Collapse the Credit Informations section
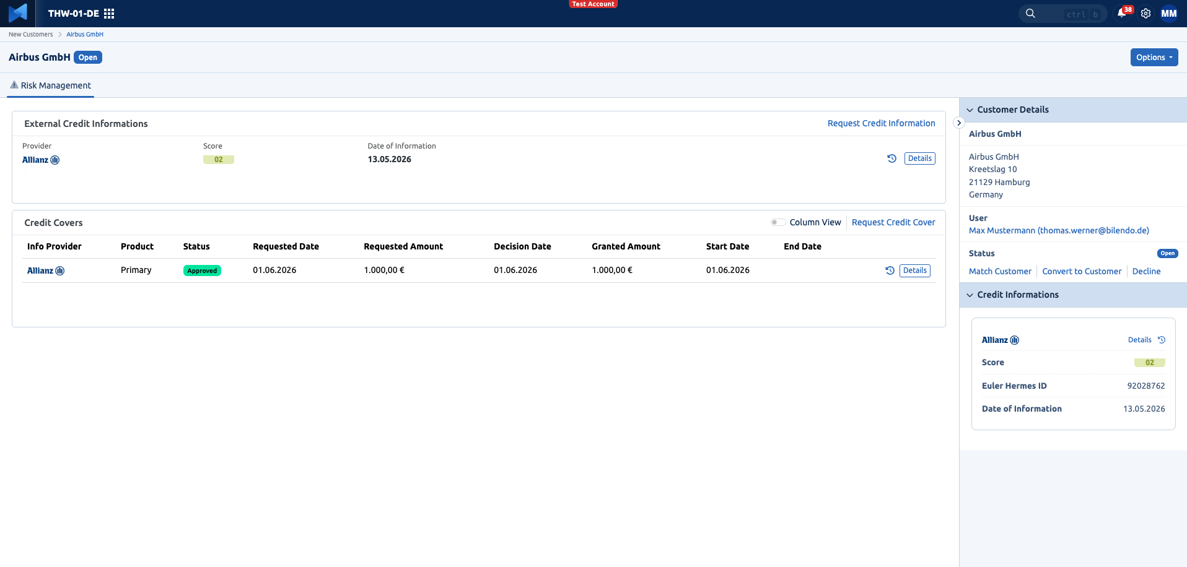This screenshot has height=567, width=1187. coord(970,295)
